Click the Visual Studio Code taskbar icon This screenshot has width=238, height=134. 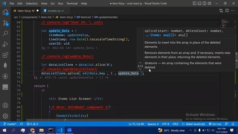click(60, 130)
